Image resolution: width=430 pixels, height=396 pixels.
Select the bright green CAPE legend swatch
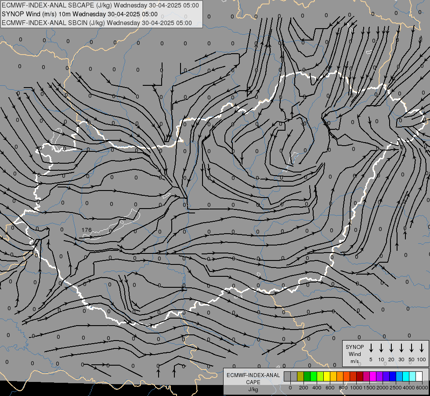point(314,376)
